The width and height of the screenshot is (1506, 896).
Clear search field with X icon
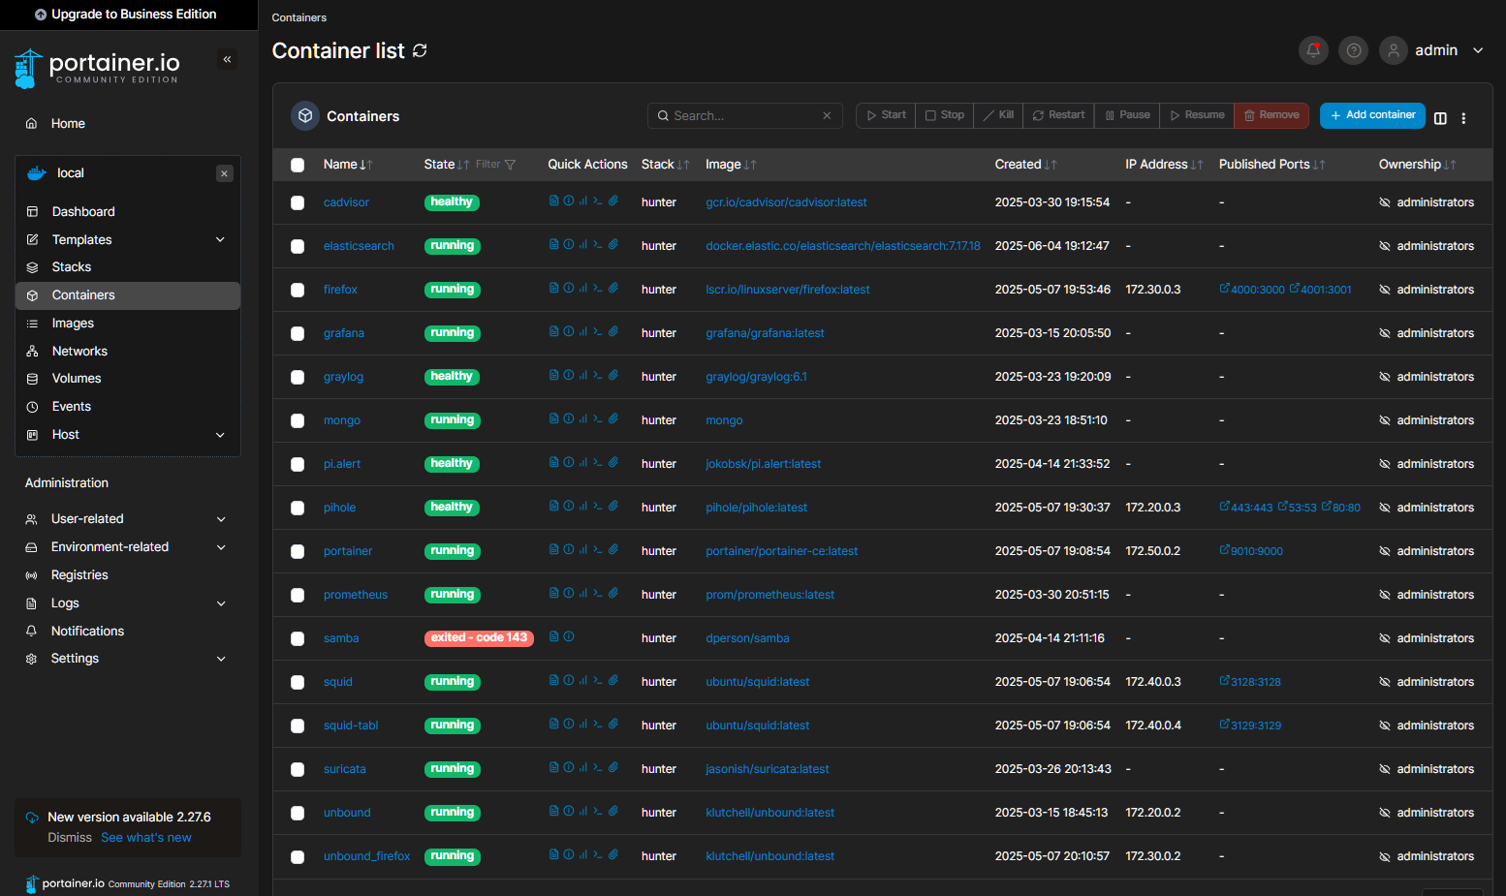(x=827, y=116)
